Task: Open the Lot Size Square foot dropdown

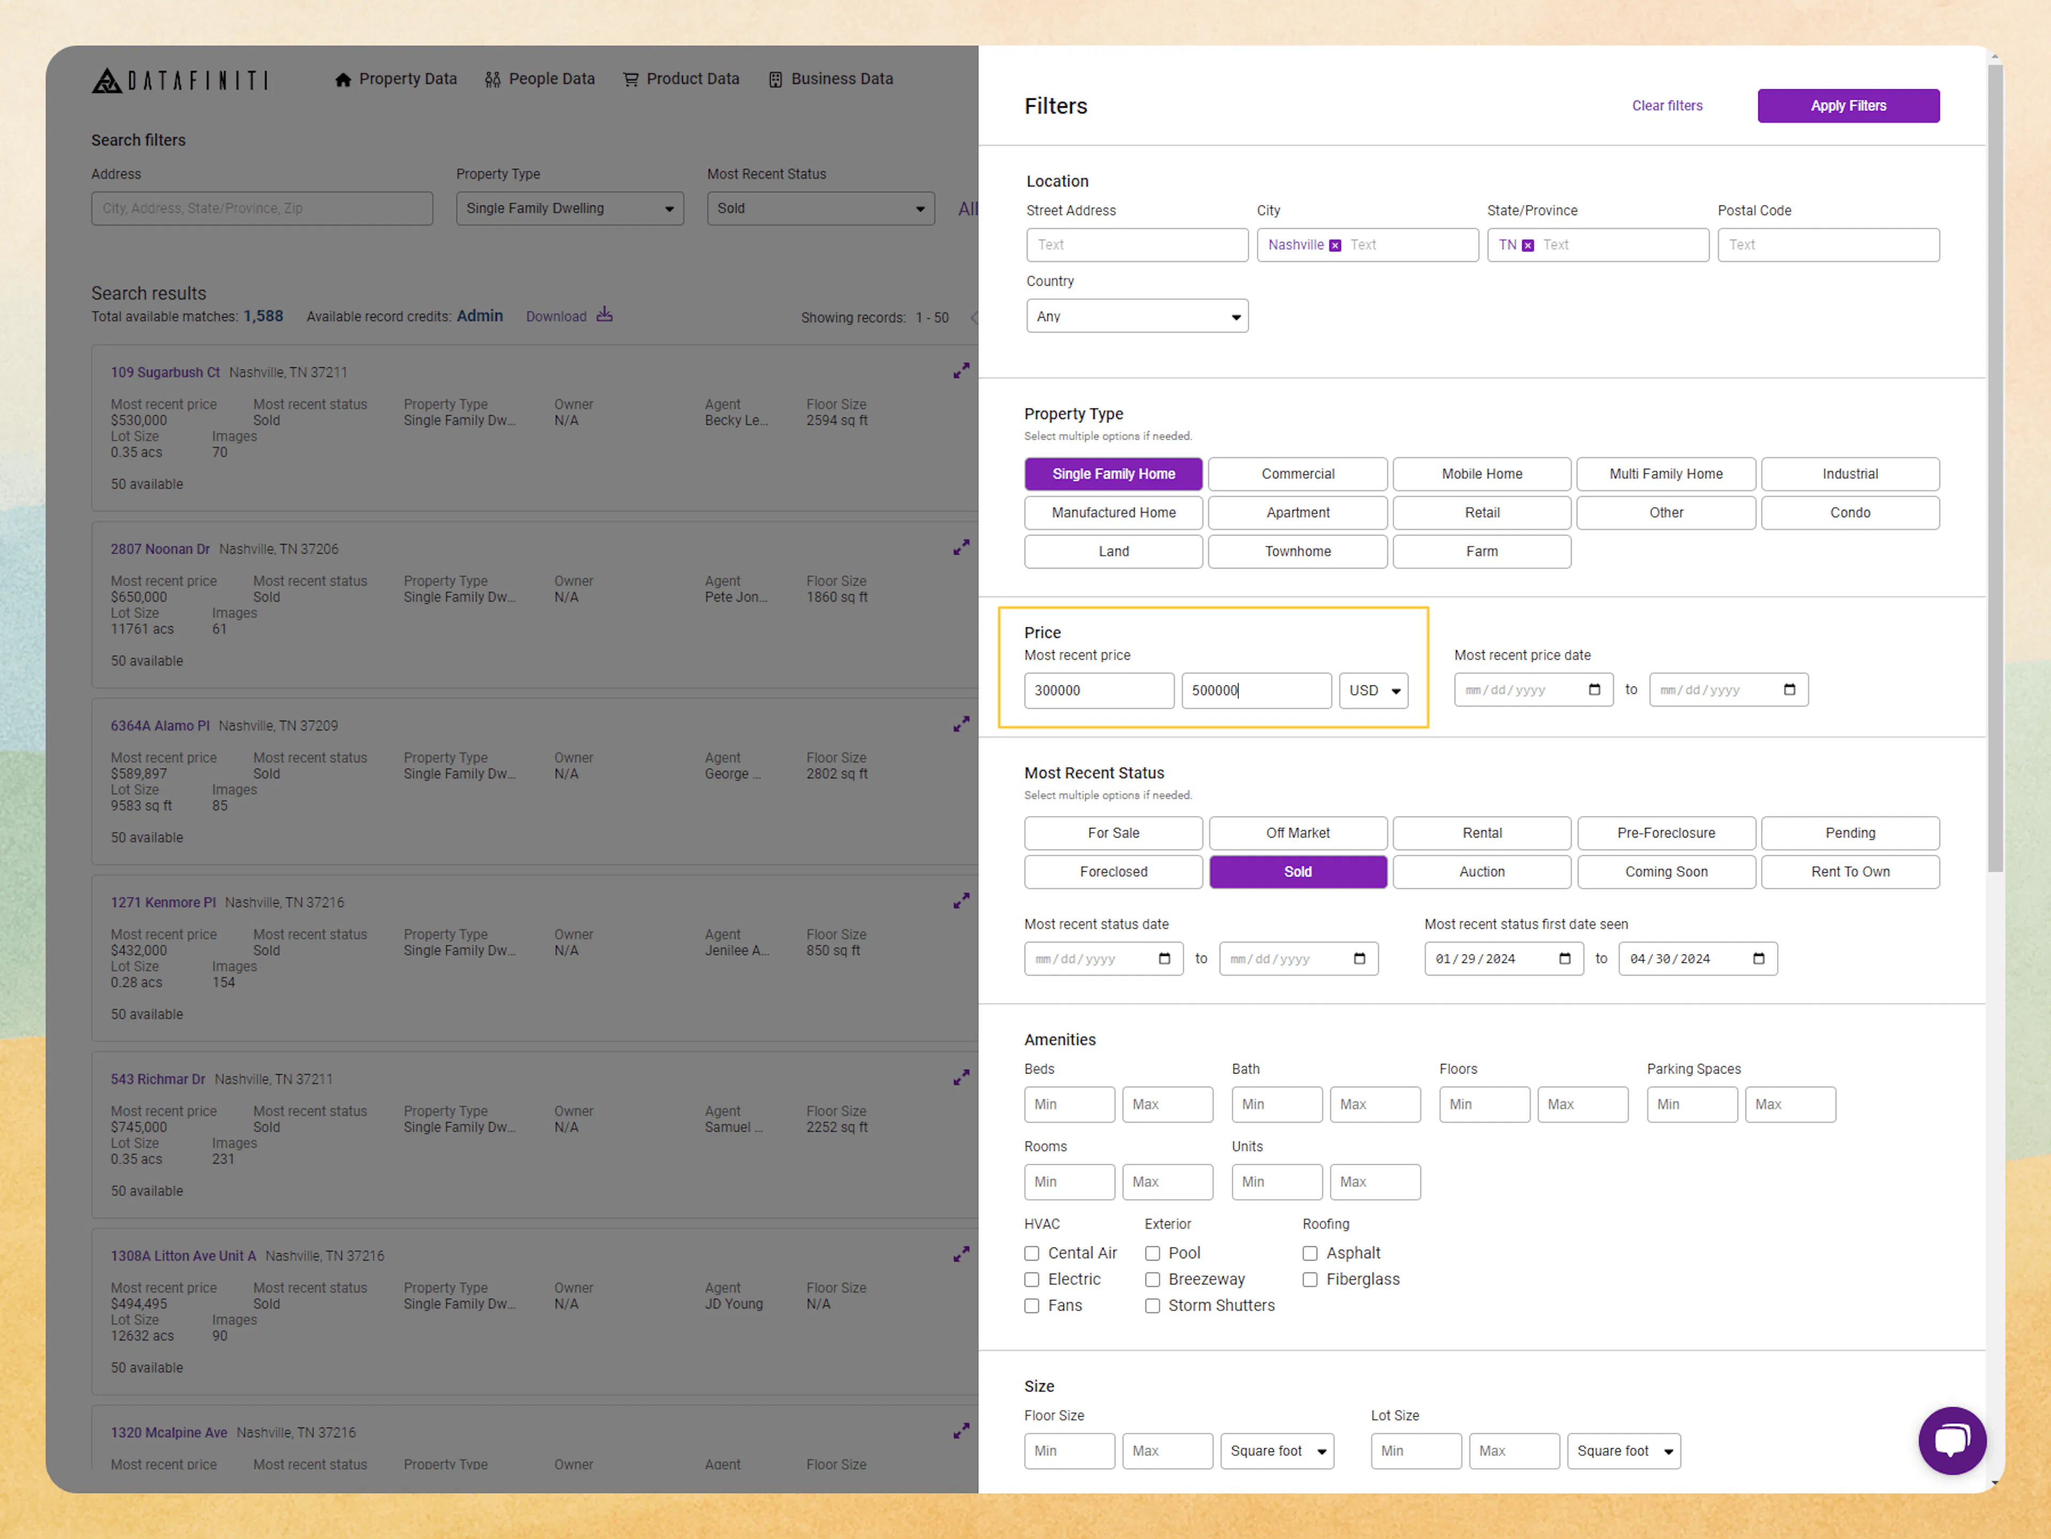Action: (1624, 1451)
